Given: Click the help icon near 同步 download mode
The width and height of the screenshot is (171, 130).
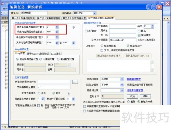Looking at the screenshot, I should click(69, 93).
